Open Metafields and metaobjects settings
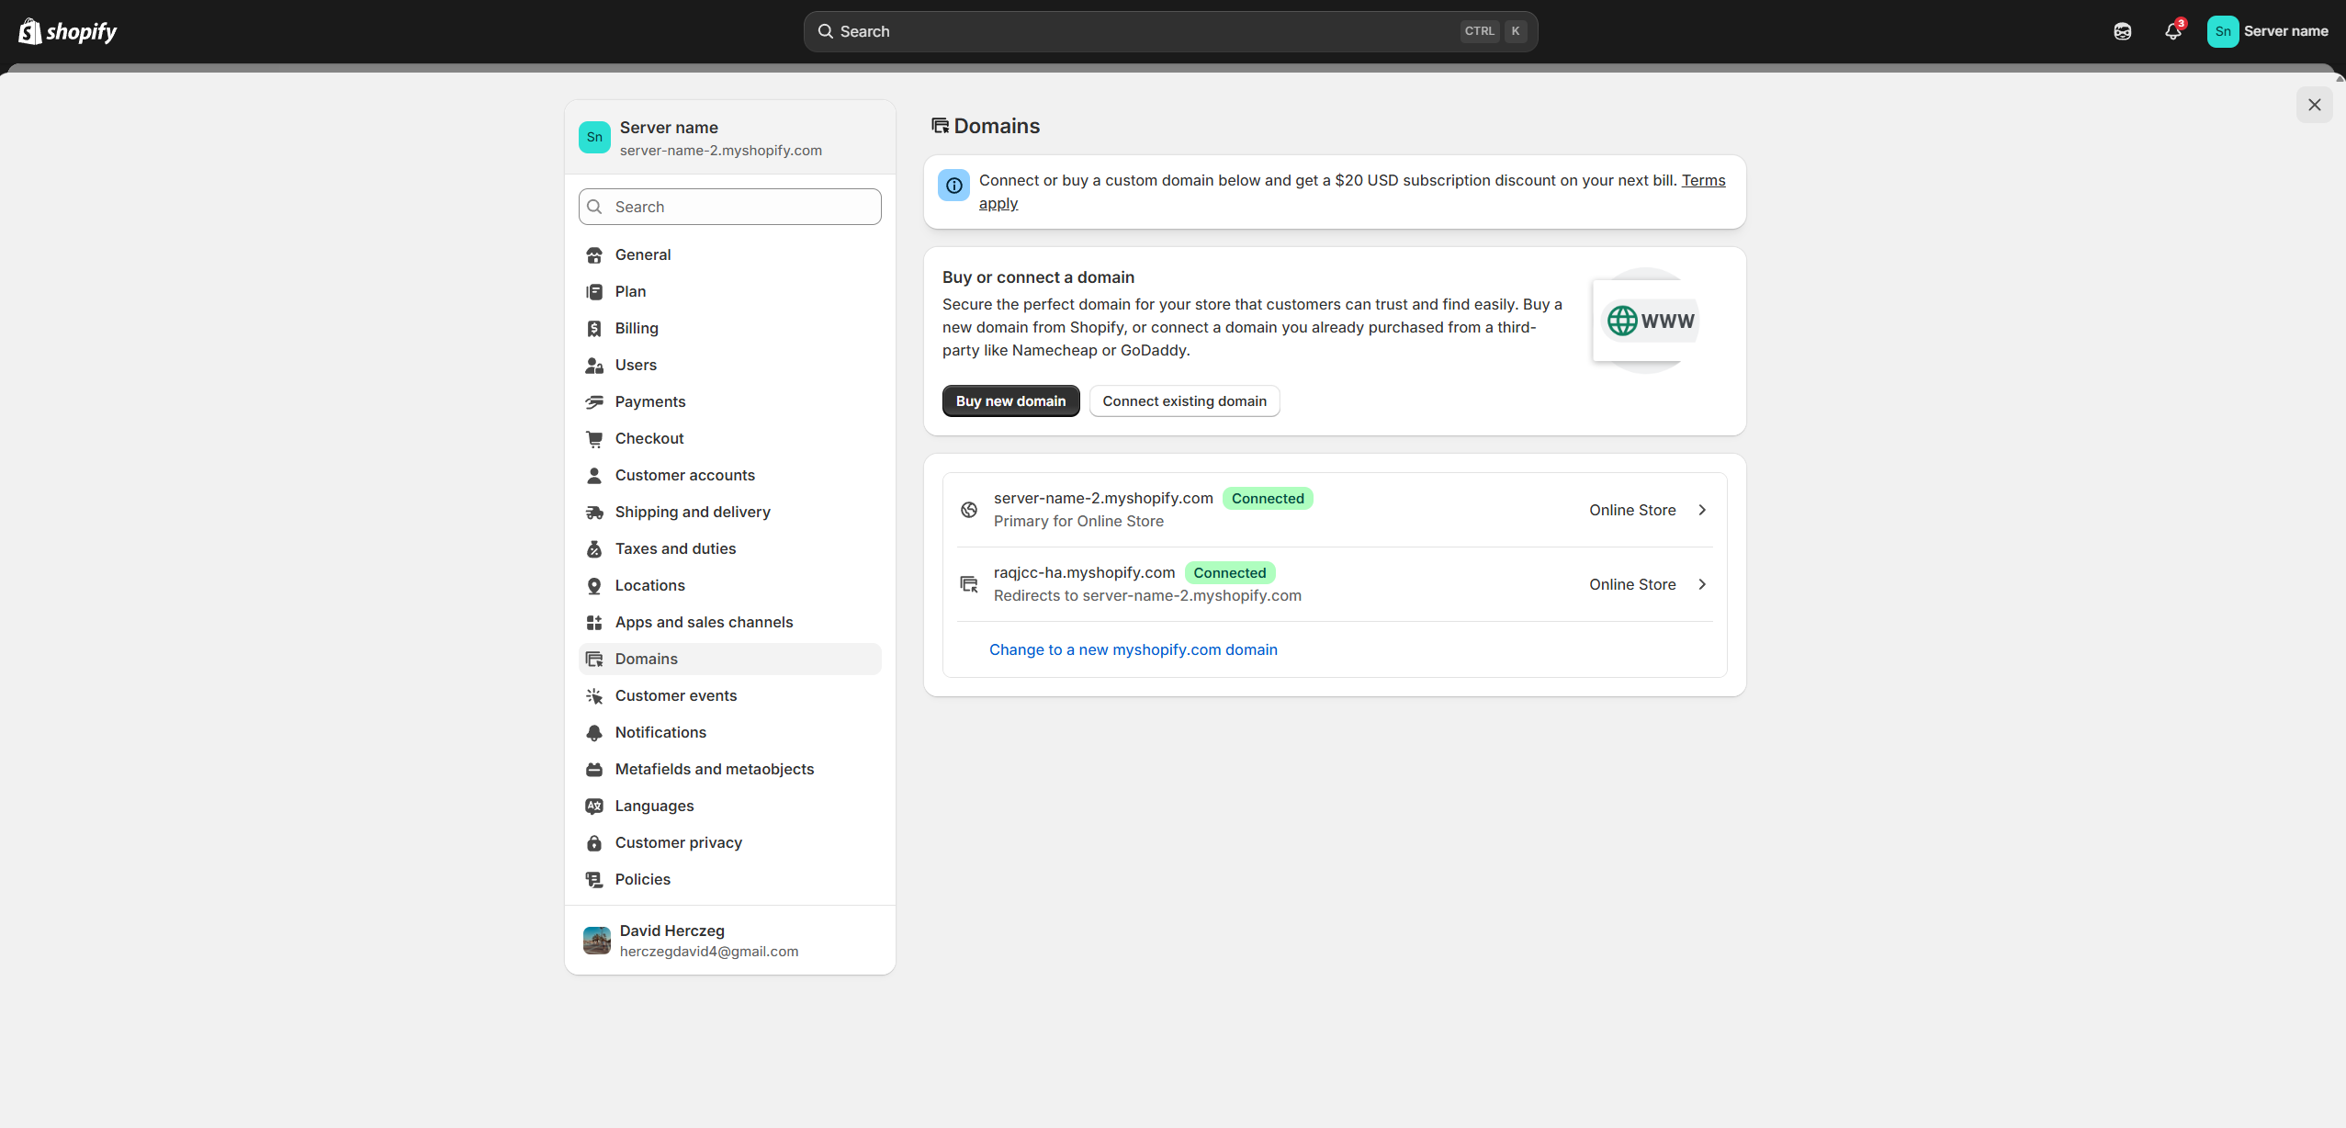The width and height of the screenshot is (2346, 1128). pos(714,769)
